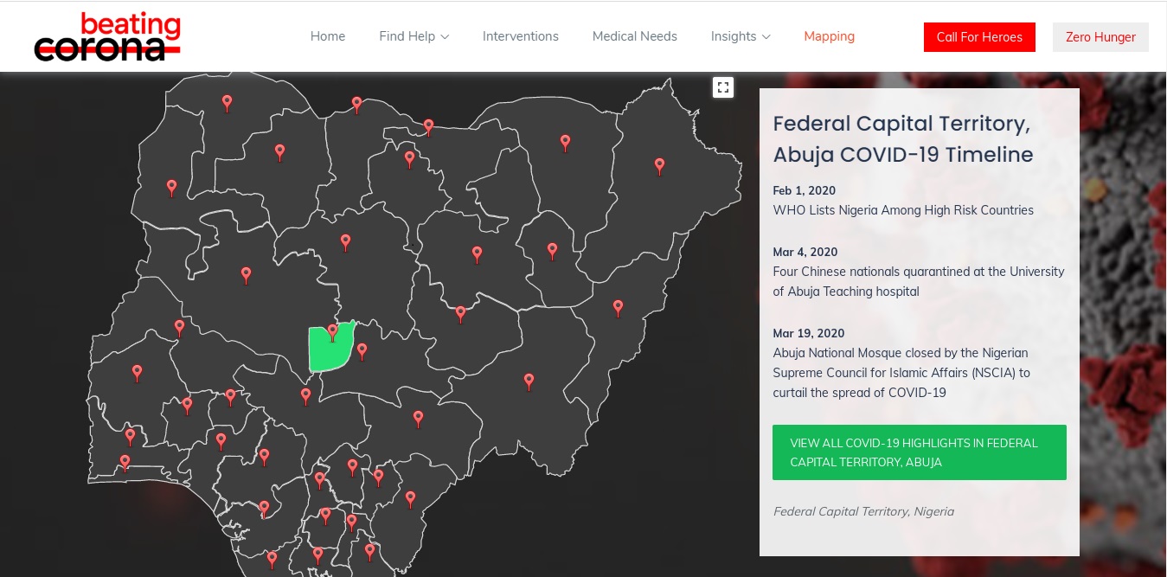Screen dimensions: 1167x577
Task: Select the map pin in Lagos state
Action: coord(125,463)
